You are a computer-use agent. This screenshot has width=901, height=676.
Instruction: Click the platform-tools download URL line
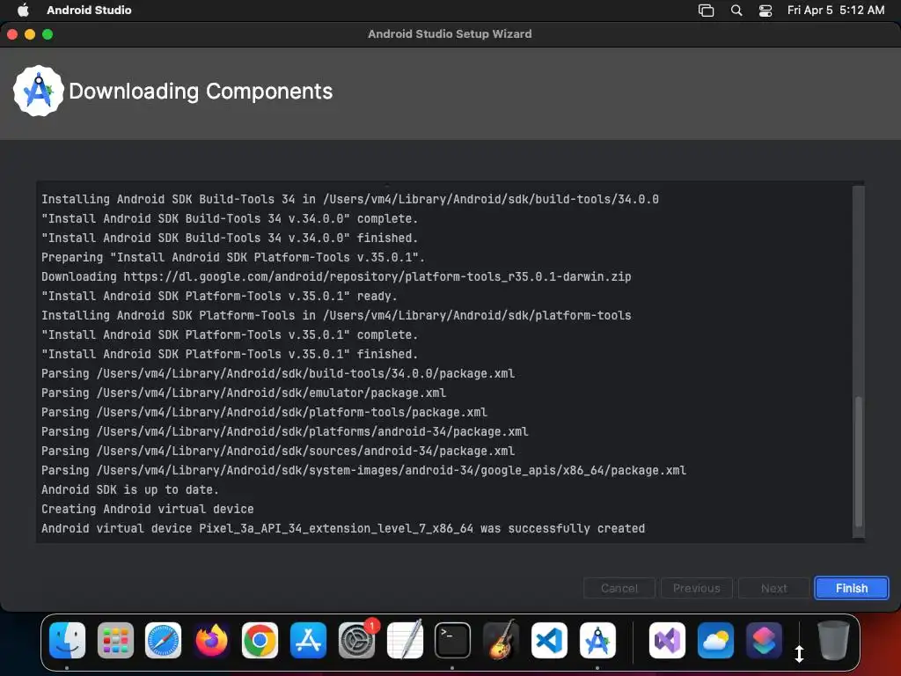coord(336,276)
